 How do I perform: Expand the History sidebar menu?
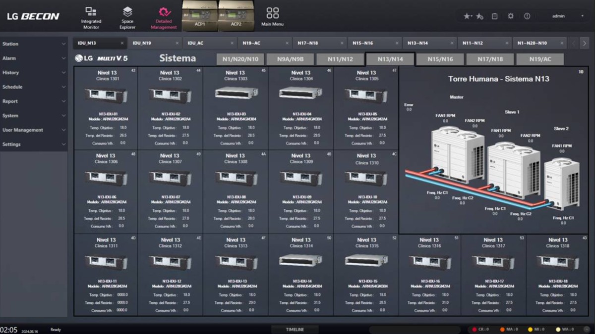tap(34, 73)
